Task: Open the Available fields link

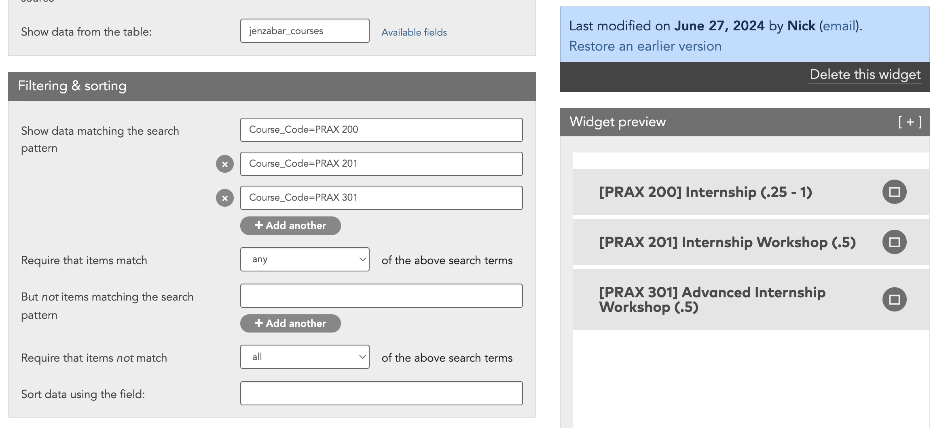Action: 414,32
